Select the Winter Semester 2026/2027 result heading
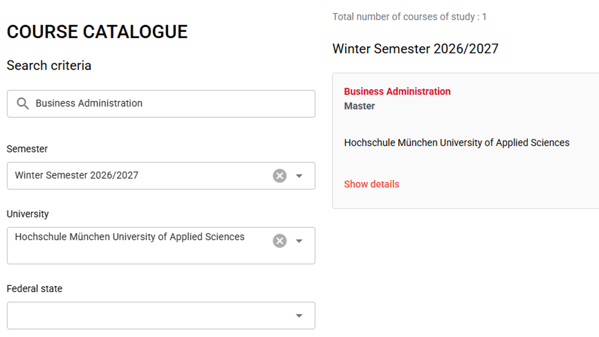 pyautogui.click(x=415, y=49)
